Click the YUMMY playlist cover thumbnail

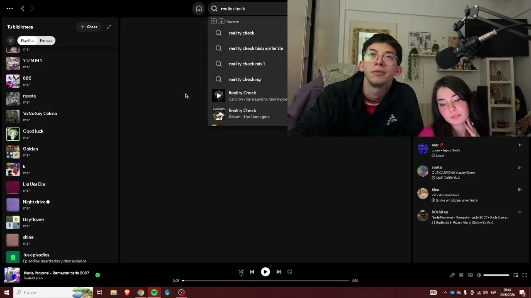(x=13, y=63)
